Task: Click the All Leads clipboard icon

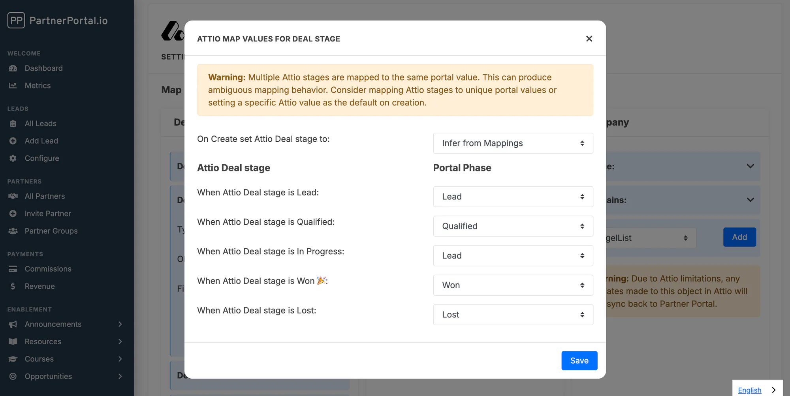Action: pos(13,124)
